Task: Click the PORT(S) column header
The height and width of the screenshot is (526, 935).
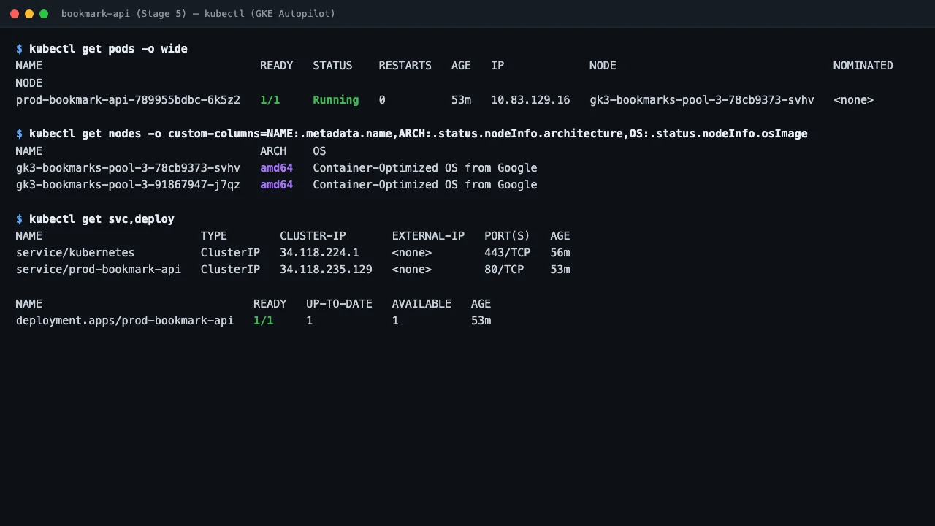Action: [x=508, y=236]
